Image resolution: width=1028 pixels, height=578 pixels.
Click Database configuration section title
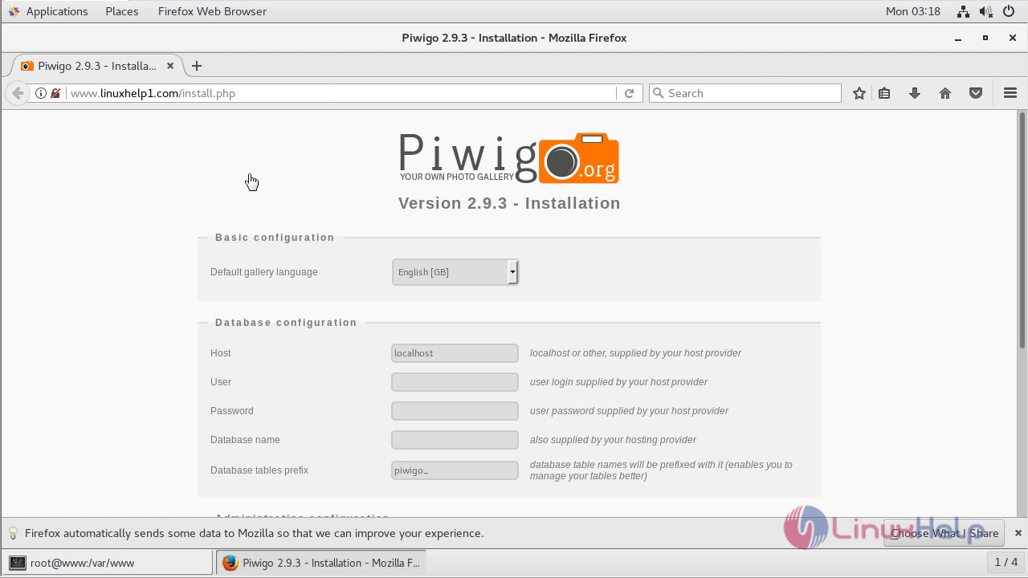pos(286,323)
